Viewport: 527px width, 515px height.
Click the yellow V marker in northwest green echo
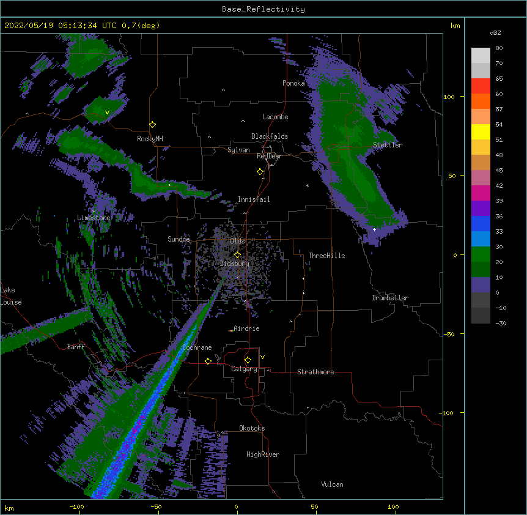tap(107, 113)
